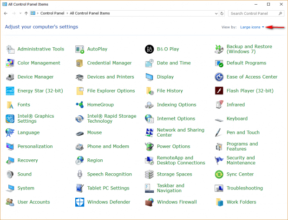This screenshot has height=220, width=288.
Task: Open the Sound speaker icon
Action: (x=10, y=175)
